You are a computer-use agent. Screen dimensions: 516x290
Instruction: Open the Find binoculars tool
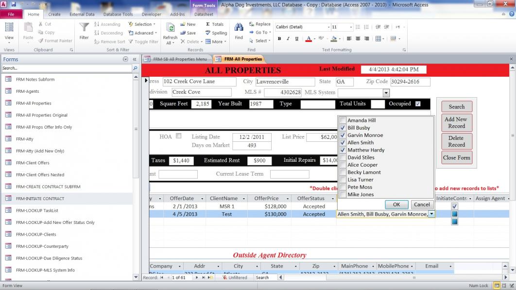(239, 31)
